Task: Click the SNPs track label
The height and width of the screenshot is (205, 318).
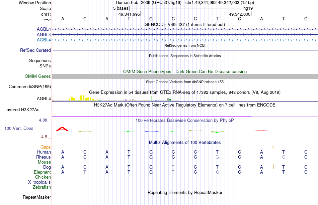Action: [x=45, y=66]
